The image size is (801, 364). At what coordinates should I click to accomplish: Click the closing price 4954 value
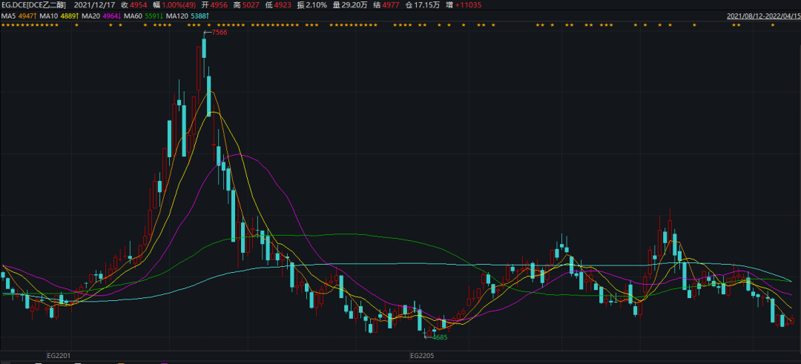(x=139, y=4)
